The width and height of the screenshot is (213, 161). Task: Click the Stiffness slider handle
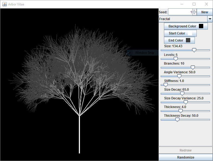(x=166, y=85)
